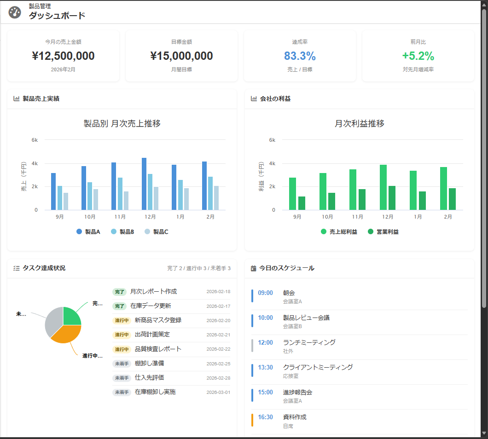
Task: Select task 在庫データ更新
Action: pos(151,306)
